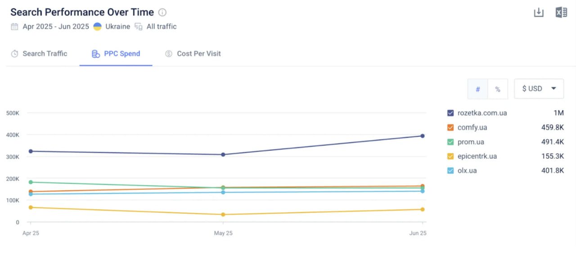Toggle olx.ua legend checkbox
This screenshot has width=576, height=254.
pyautogui.click(x=450, y=170)
